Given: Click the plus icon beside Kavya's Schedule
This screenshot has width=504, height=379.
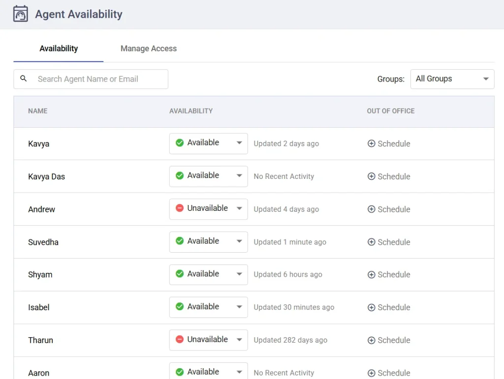Looking at the screenshot, I should [x=371, y=144].
